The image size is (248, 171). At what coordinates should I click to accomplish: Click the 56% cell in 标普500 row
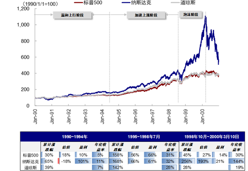[x=135, y=155]
